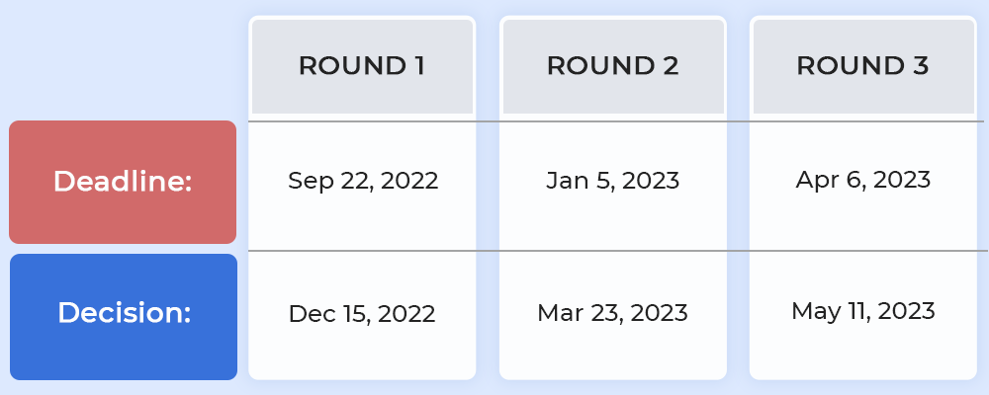This screenshot has width=989, height=395.
Task: Select the Jan 5, 2023 deadline date
Action: pos(612,181)
